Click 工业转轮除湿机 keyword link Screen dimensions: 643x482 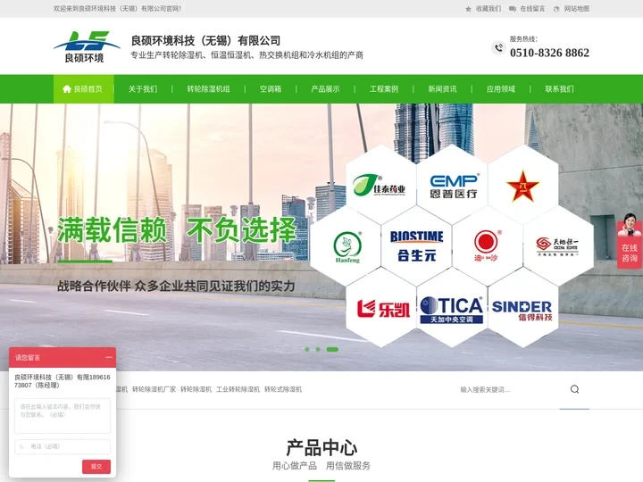point(238,389)
